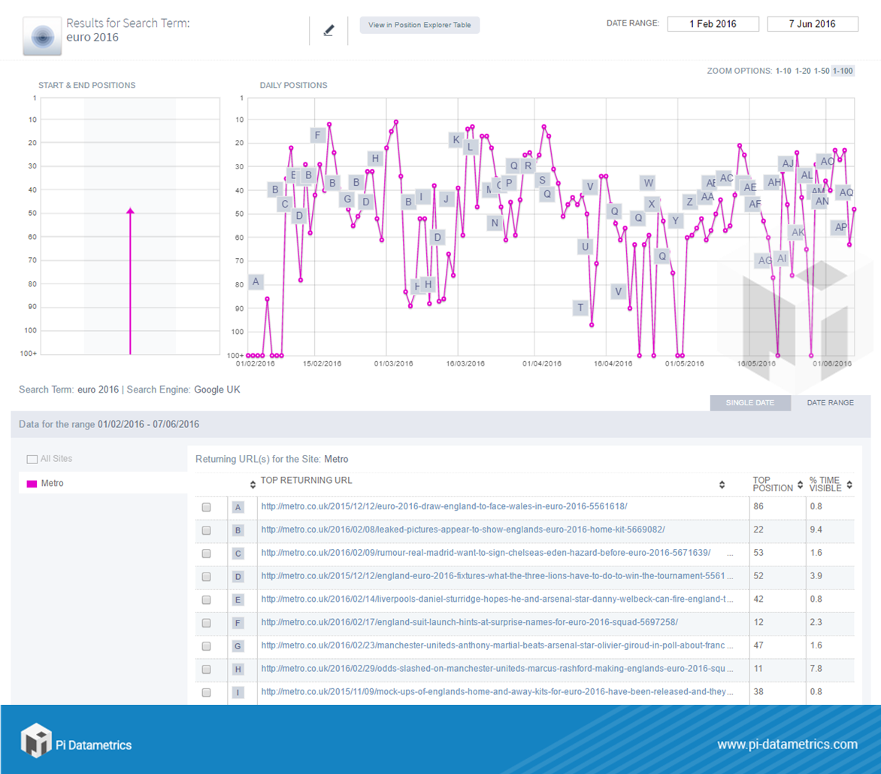Screen dimensions: 881x774
Task: Click chart marker A on daily positions
Action: coord(256,281)
